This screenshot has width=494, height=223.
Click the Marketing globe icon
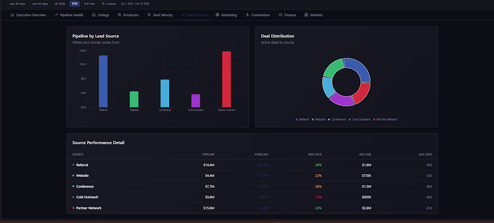[217, 15]
